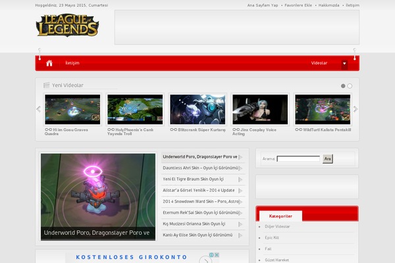395x263 pixels.
Task: Click Favorilere Ekle top link
Action: point(298,5)
